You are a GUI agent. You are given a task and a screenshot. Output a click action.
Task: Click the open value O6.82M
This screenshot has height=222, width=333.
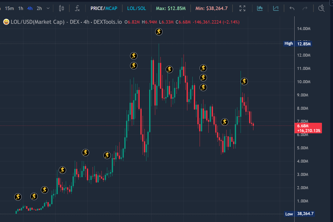(x=132, y=22)
